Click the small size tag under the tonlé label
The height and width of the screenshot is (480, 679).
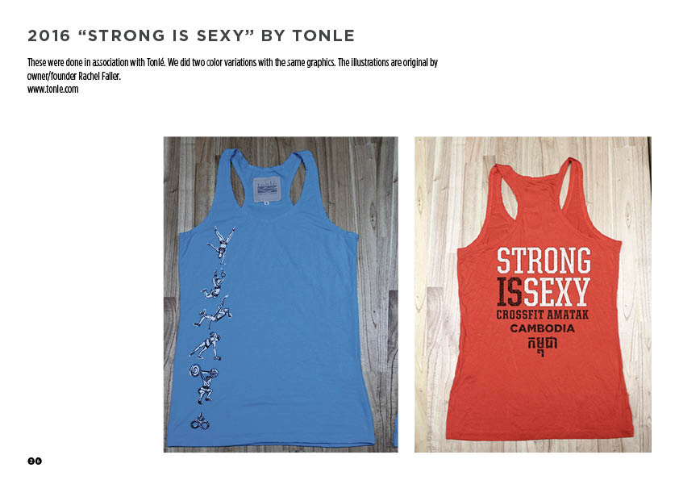(x=266, y=202)
